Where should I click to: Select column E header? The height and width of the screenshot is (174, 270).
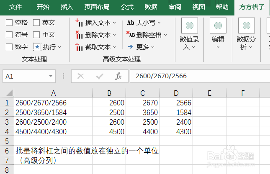209,93
